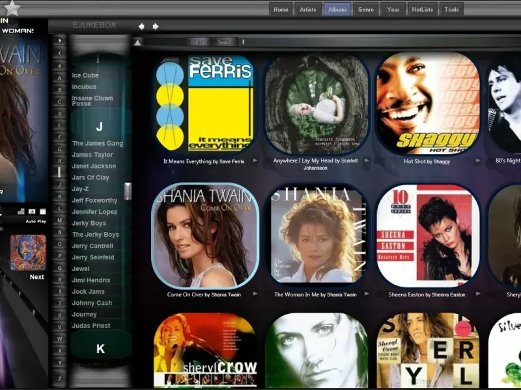
Task: Click arrow beside The Woman In Me
Action: [x=367, y=294]
